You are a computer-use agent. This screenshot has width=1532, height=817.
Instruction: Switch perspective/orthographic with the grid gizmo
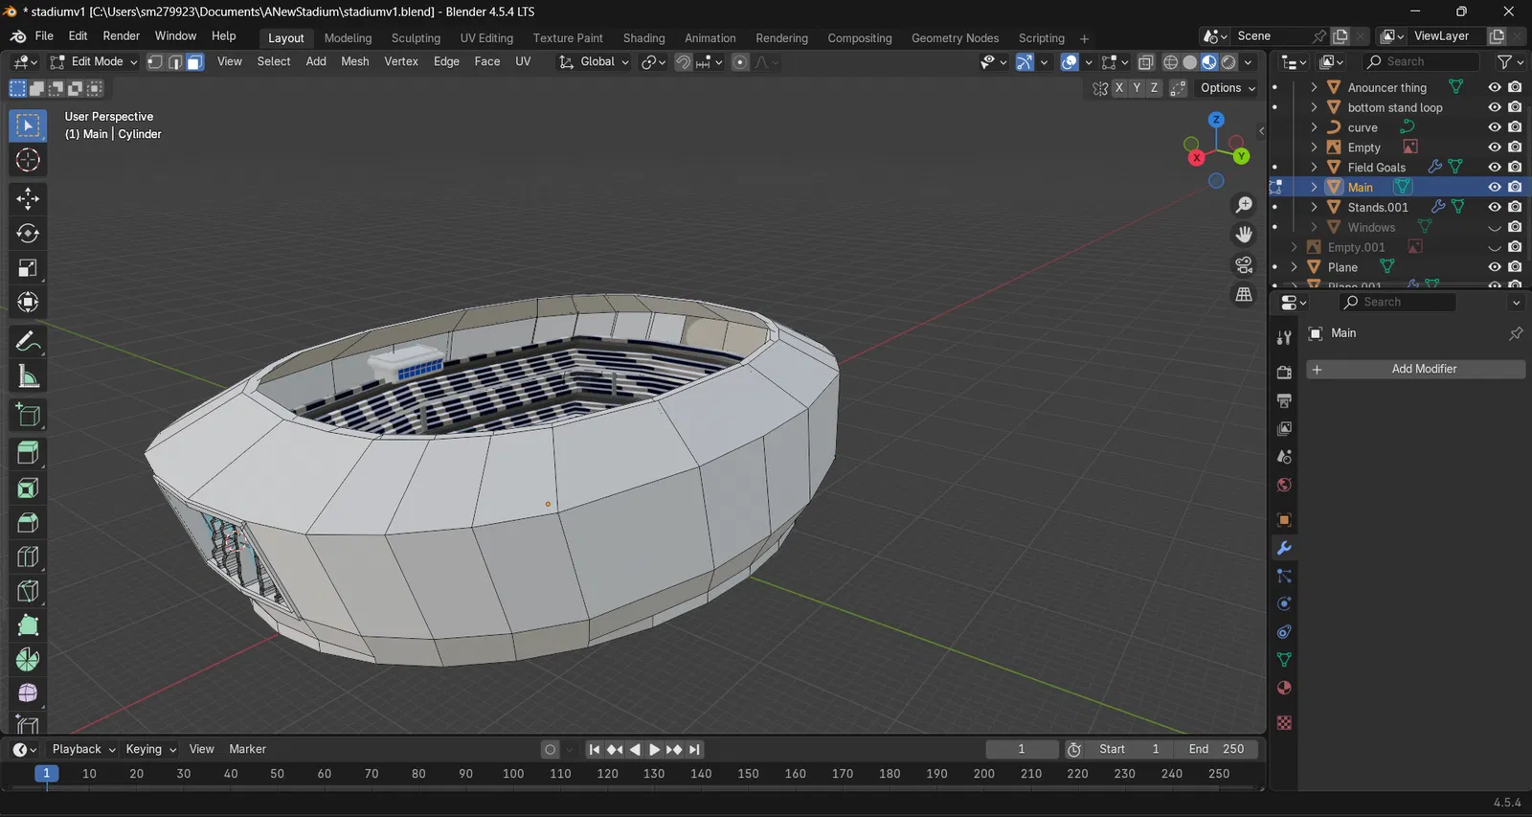(x=1244, y=294)
